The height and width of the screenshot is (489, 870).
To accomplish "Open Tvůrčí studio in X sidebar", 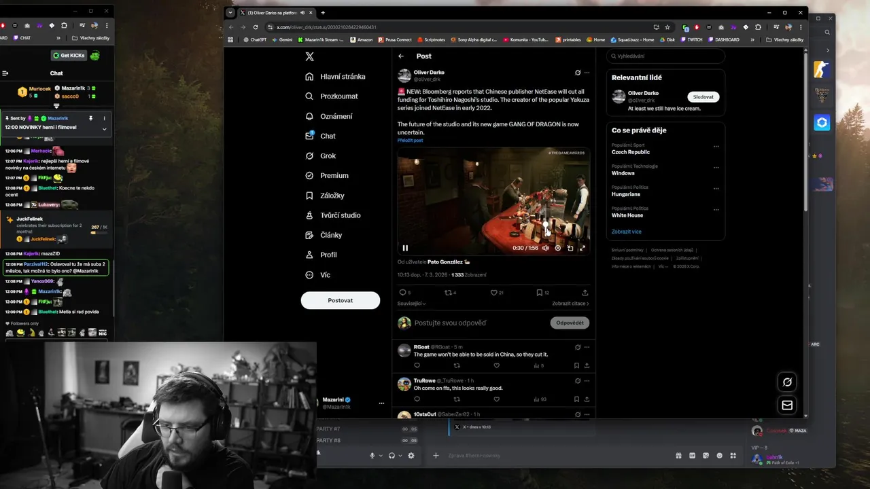I will tap(332, 215).
